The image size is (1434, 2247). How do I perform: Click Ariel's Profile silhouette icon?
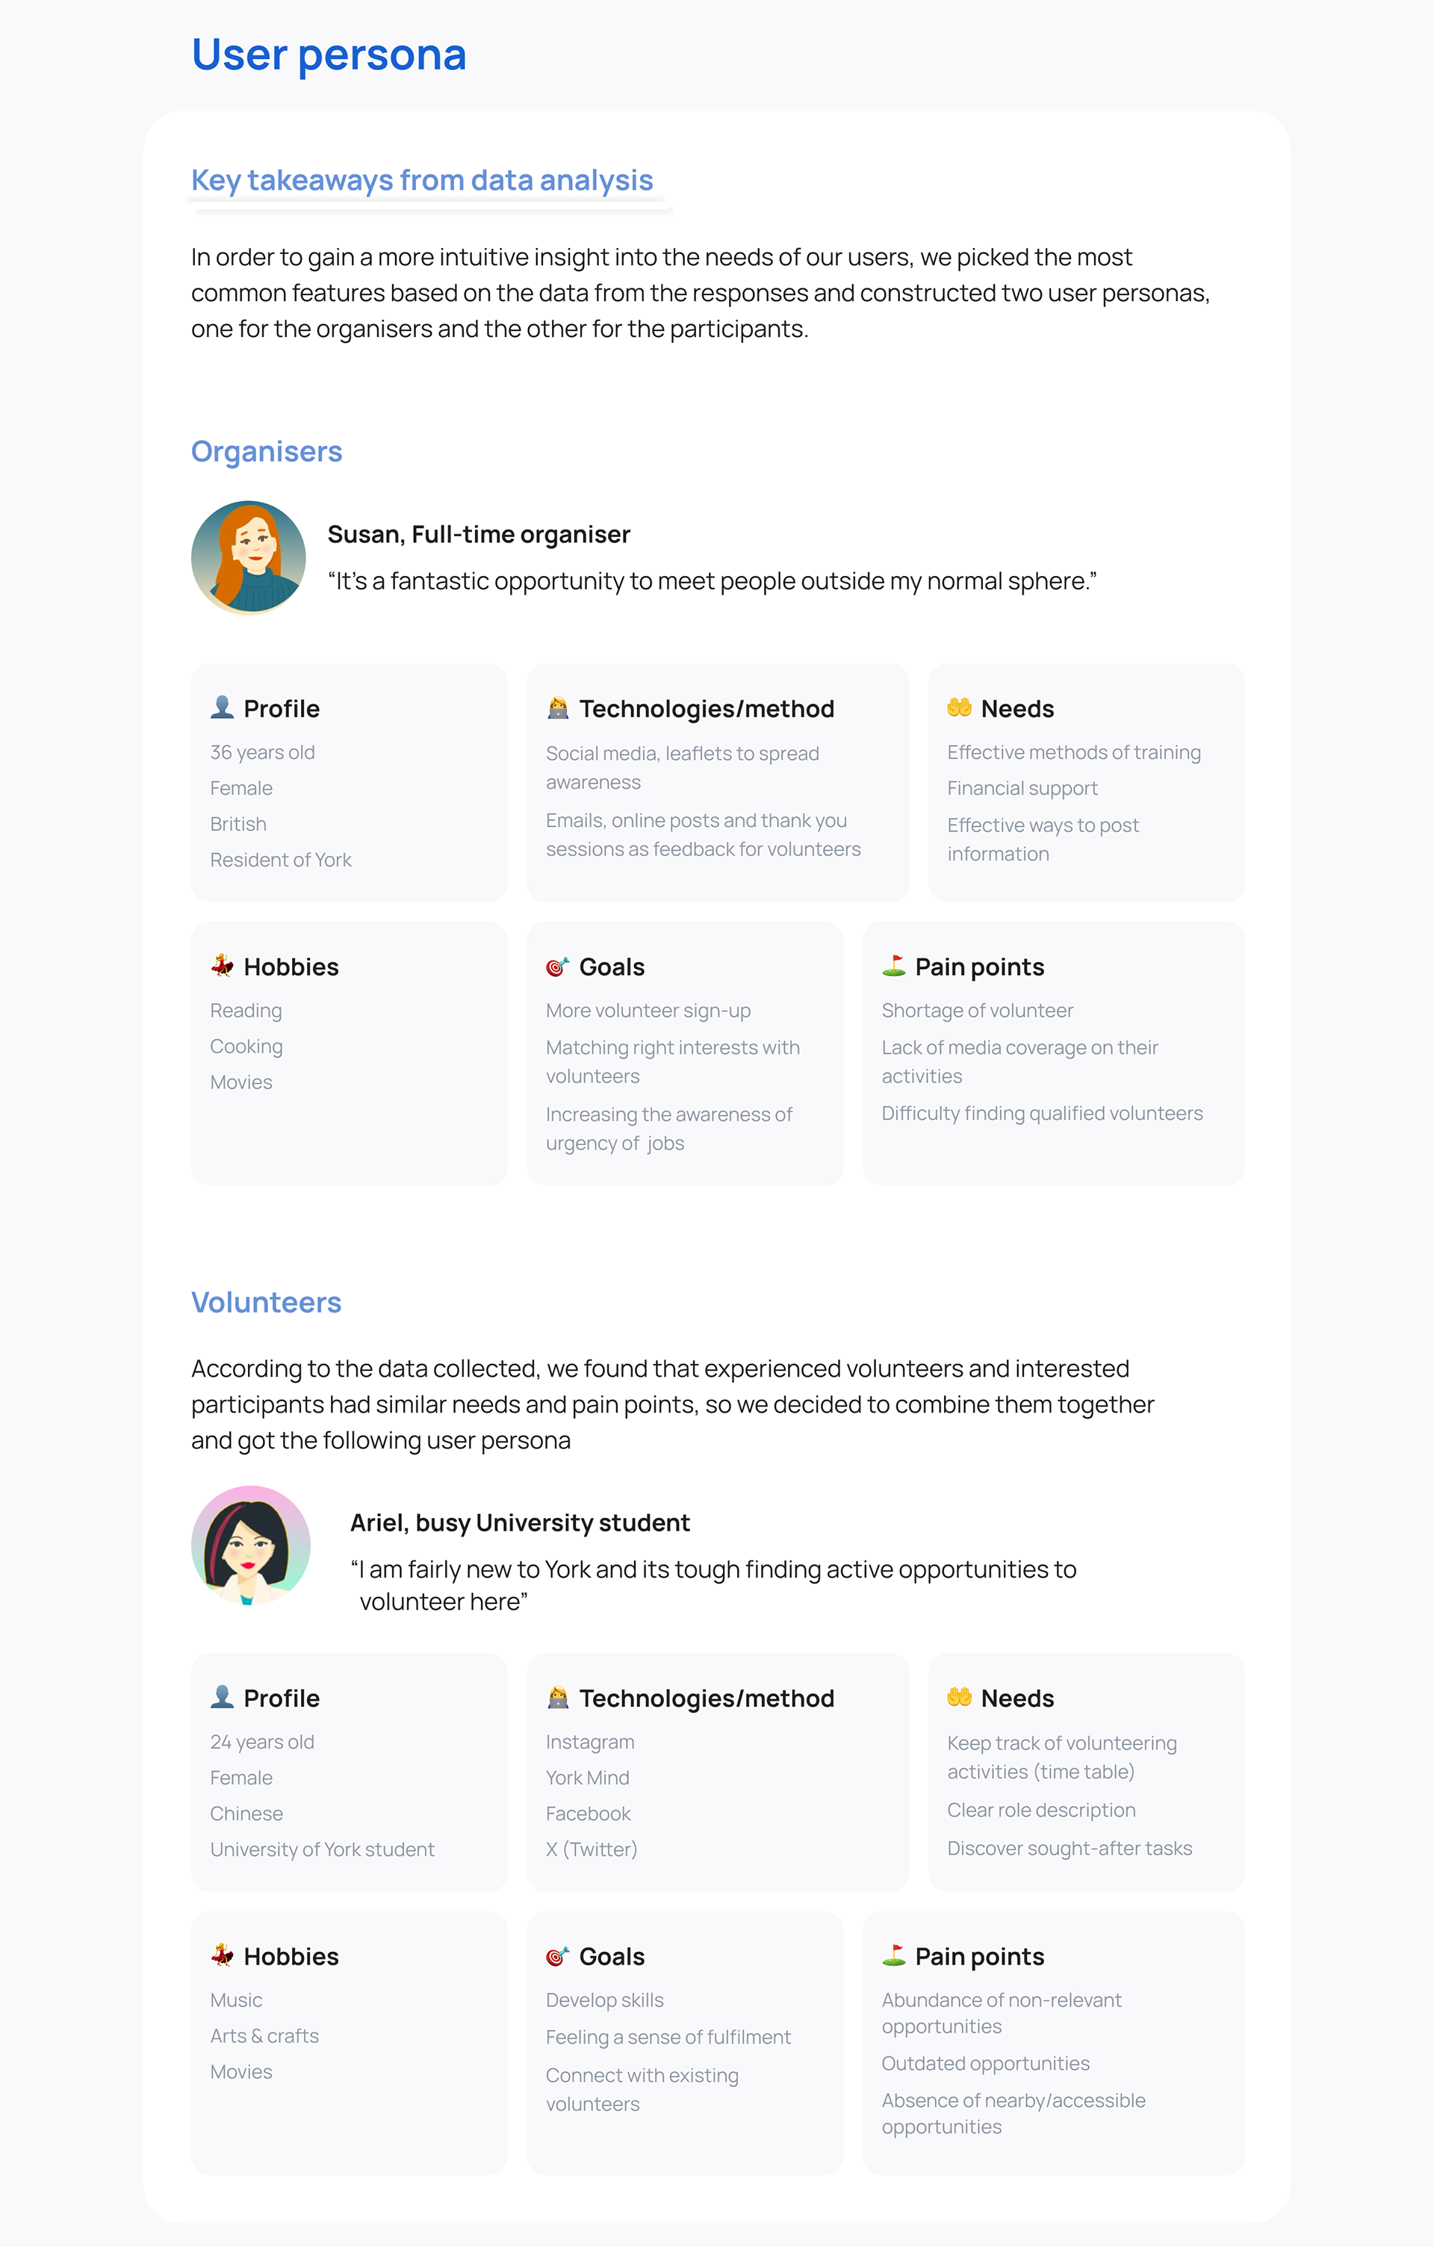coord(222,1696)
